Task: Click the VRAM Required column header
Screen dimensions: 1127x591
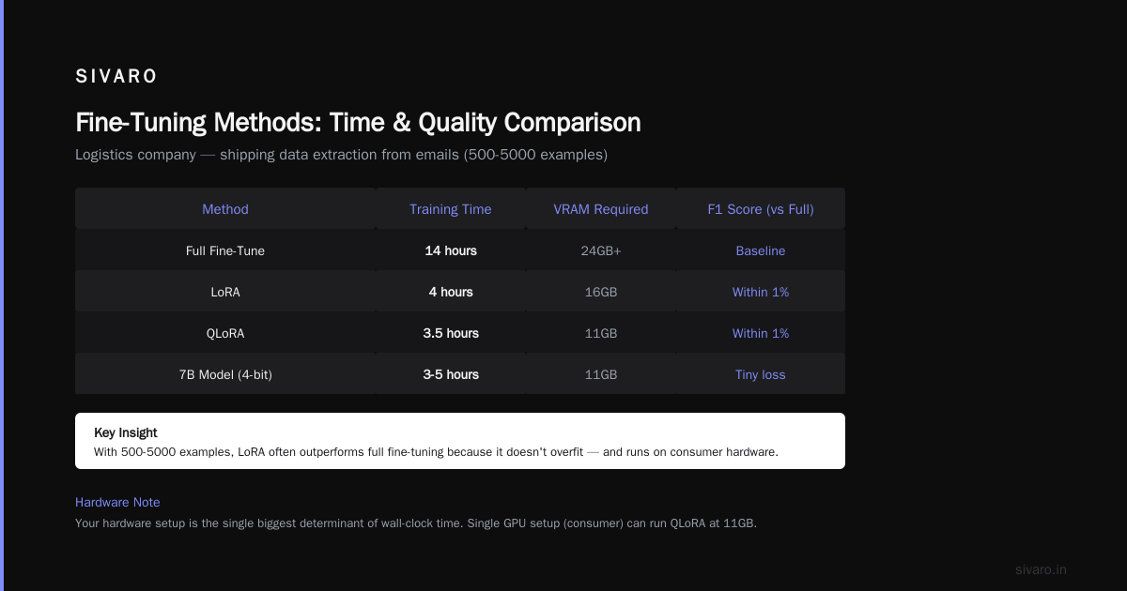Action: click(x=601, y=209)
